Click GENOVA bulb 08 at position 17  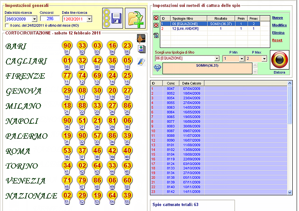[x=82, y=92]
